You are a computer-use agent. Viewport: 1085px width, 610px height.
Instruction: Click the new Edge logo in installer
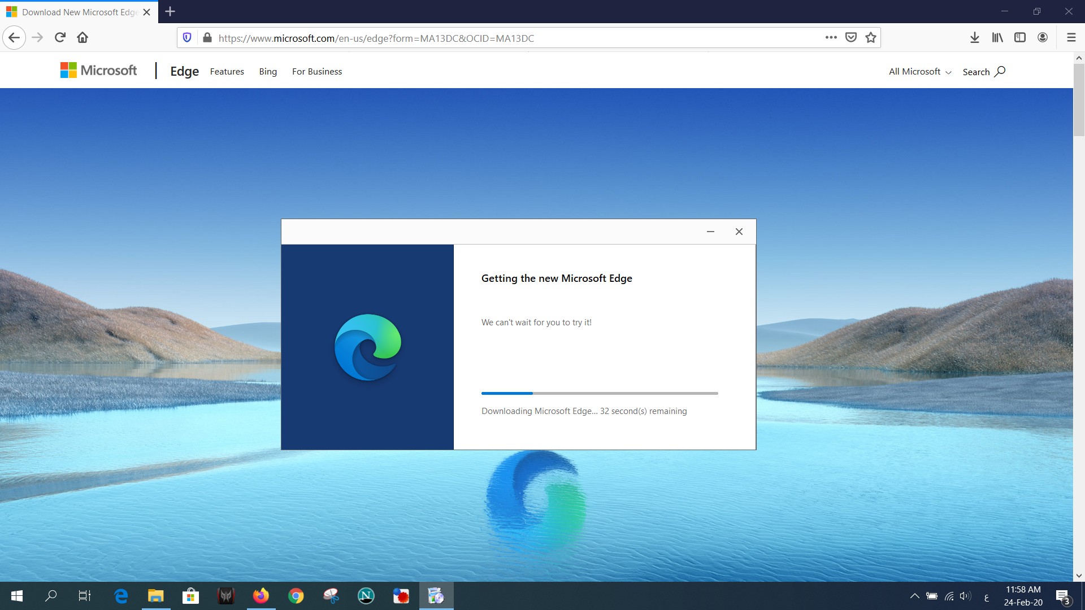coord(368,347)
